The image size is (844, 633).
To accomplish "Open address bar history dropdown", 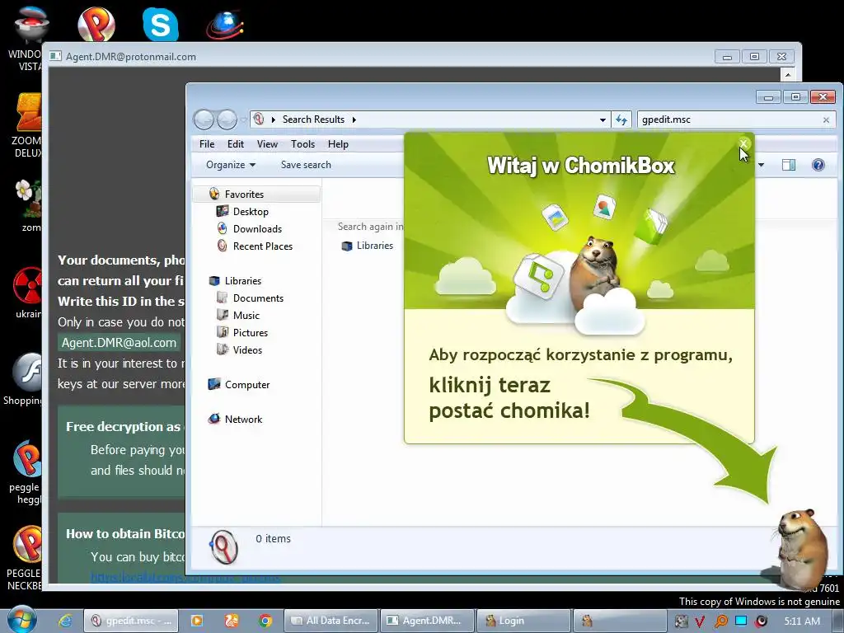I will (603, 120).
